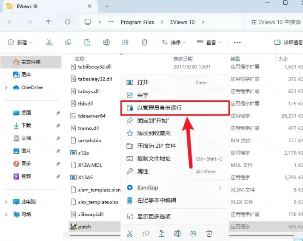Image resolution: width=303 pixels, height=241 pixels.
Task: Expand chevron after EViews 10 breadcrumb
Action: coord(203,22)
